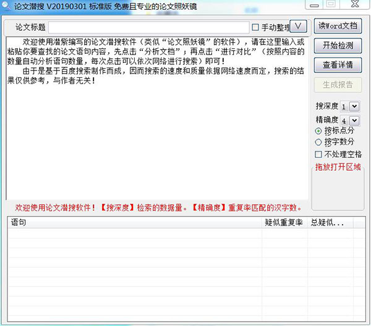The width and height of the screenshot is (371, 326).
Task: Close the 论文潜搜 window
Action: point(355,4)
